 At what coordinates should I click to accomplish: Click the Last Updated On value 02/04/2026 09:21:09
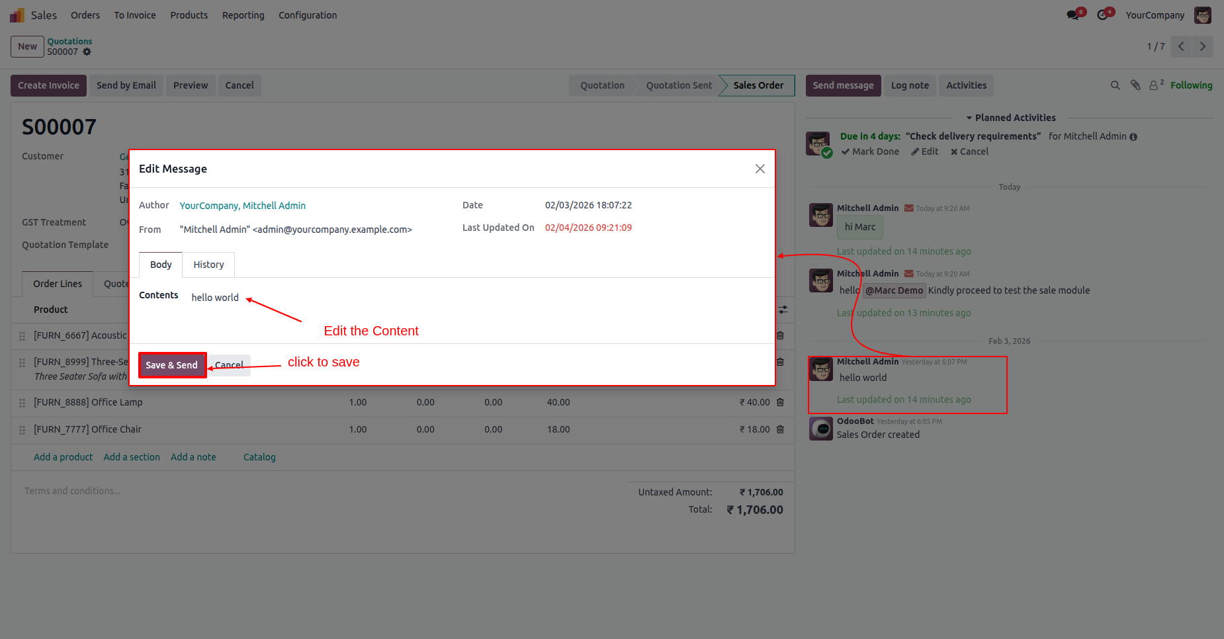tap(588, 228)
